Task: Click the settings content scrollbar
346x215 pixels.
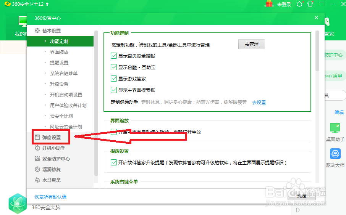Action: [317, 51]
